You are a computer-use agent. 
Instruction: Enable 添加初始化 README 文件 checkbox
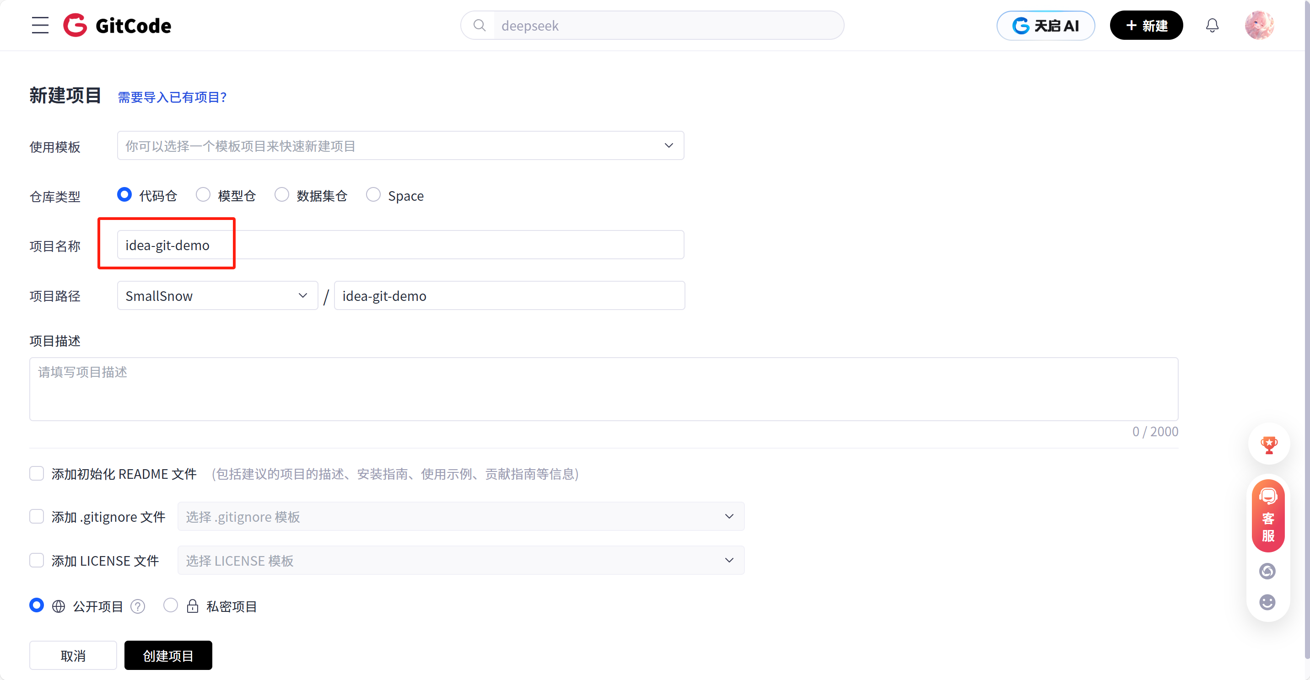tap(37, 473)
